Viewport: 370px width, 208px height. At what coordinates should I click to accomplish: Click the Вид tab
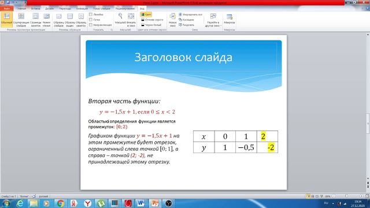[x=142, y=9]
